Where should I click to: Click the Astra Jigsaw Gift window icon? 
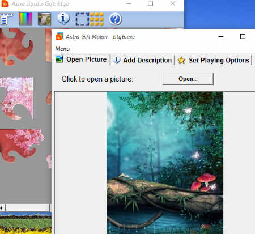[x=5, y=3]
